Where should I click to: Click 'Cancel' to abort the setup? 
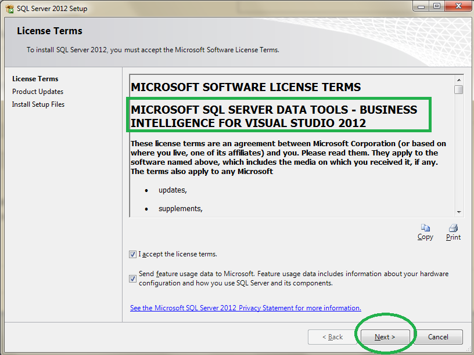pos(438,336)
